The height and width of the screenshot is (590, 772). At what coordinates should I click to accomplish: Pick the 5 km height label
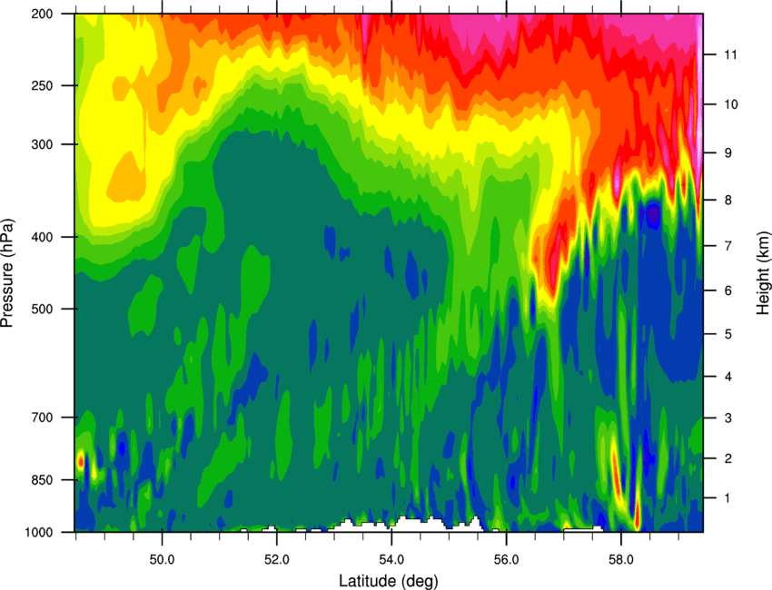[727, 334]
